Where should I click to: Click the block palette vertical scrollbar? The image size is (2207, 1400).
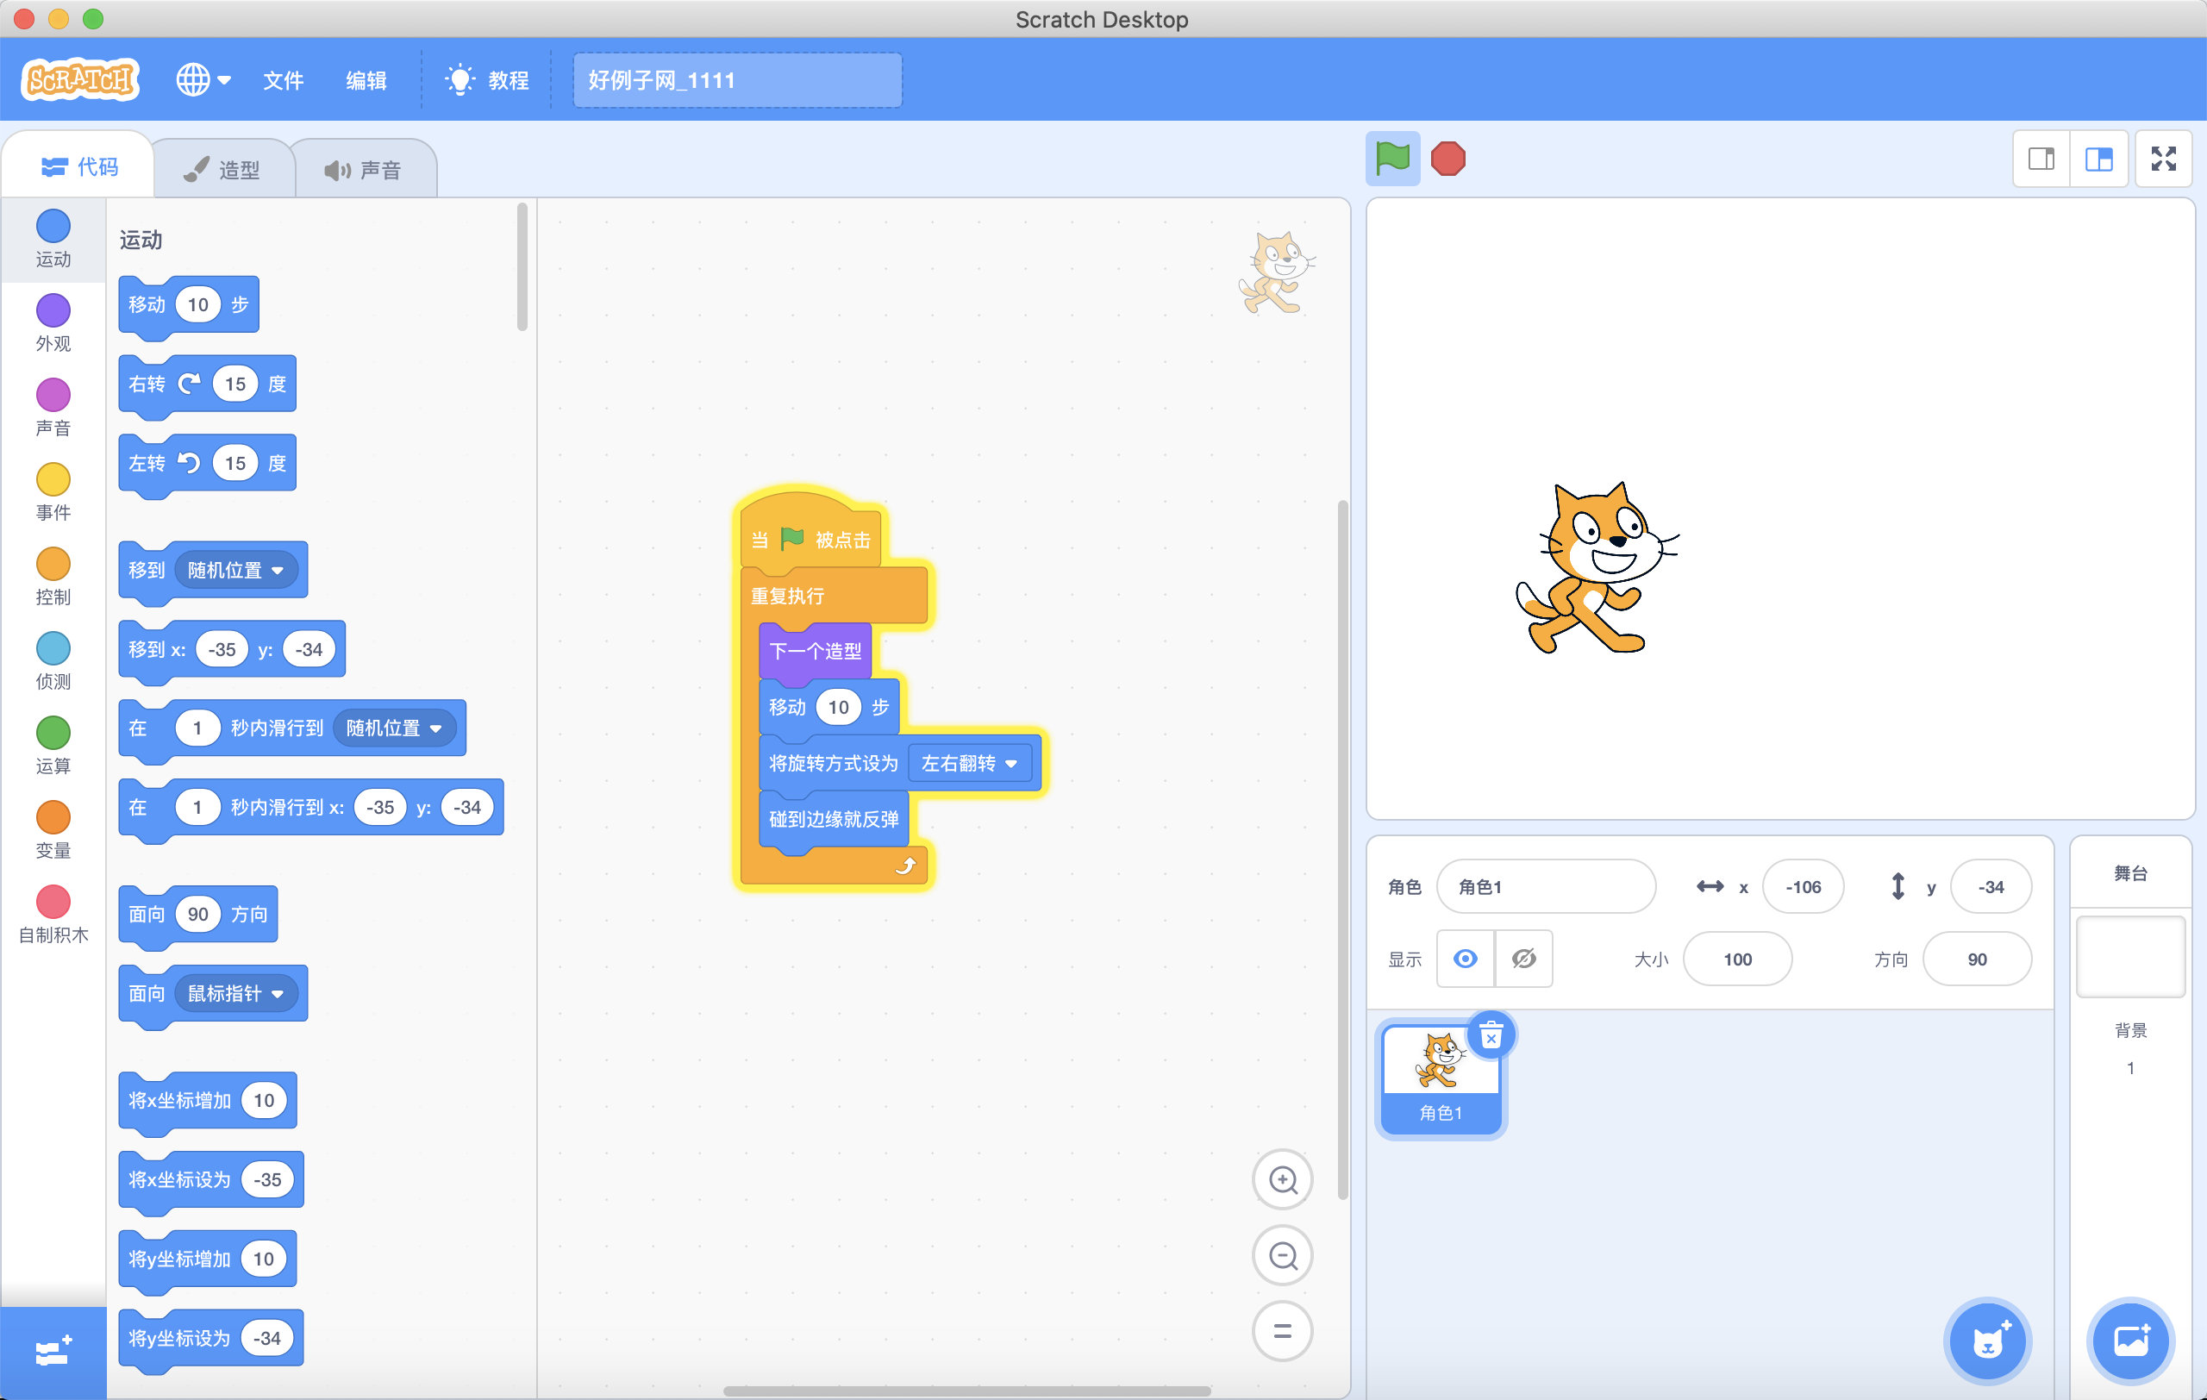coord(522,266)
